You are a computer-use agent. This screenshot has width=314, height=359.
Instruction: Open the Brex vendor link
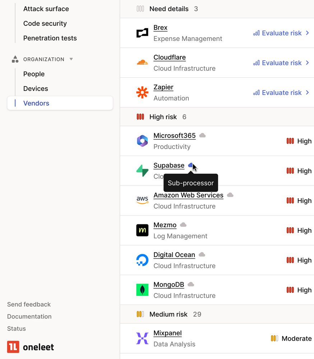point(160,28)
